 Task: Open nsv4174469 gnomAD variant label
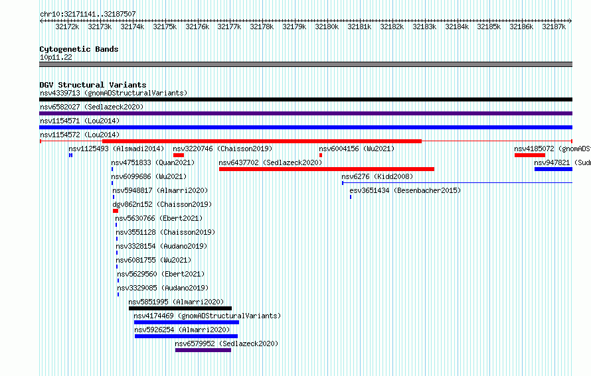coord(208,316)
